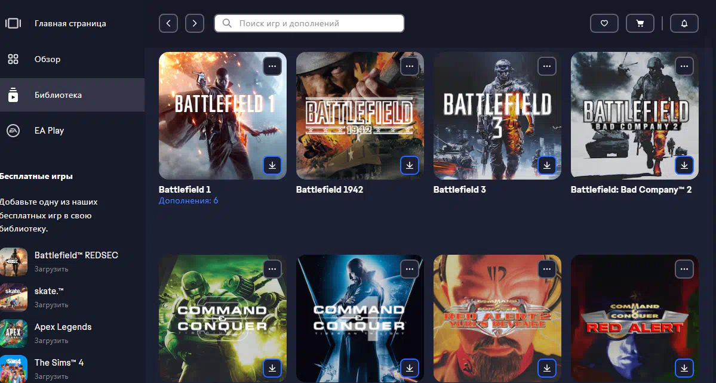Open three-dot menu on Battlefield: Bad Company 2
The width and height of the screenshot is (716, 383).
[x=684, y=66]
